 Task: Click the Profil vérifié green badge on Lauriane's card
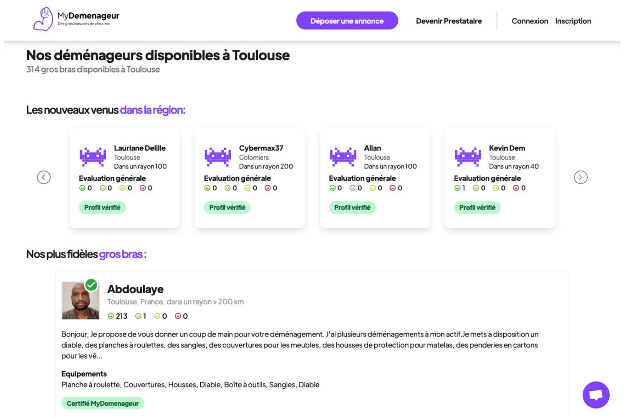point(102,207)
